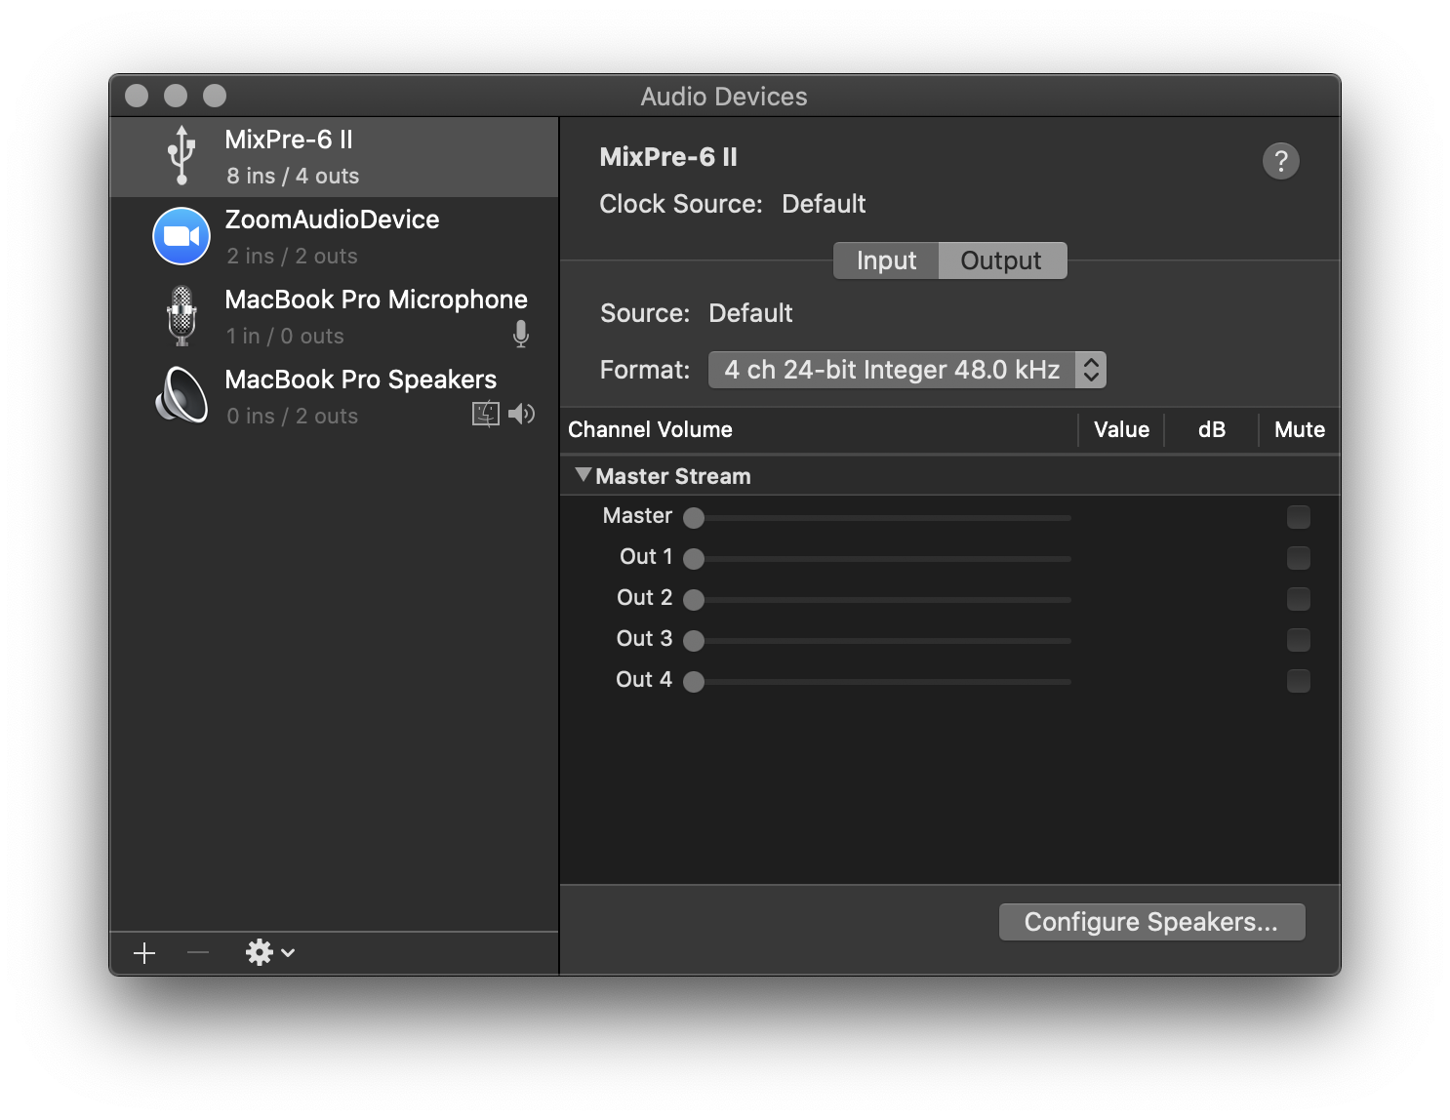Image resolution: width=1450 pixels, height=1120 pixels.
Task: Close the Audio Devices window
Action: click(x=137, y=96)
